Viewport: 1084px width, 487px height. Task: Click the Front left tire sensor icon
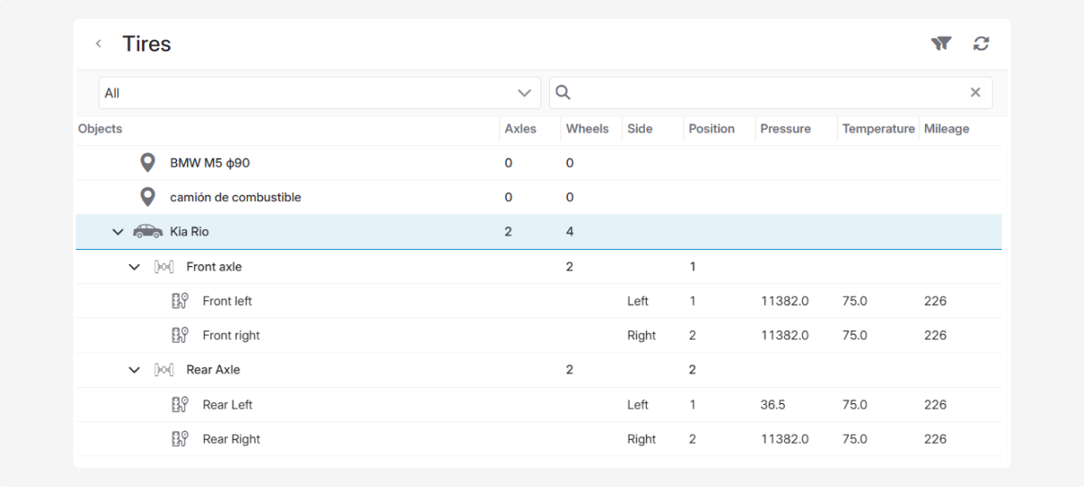tap(180, 301)
